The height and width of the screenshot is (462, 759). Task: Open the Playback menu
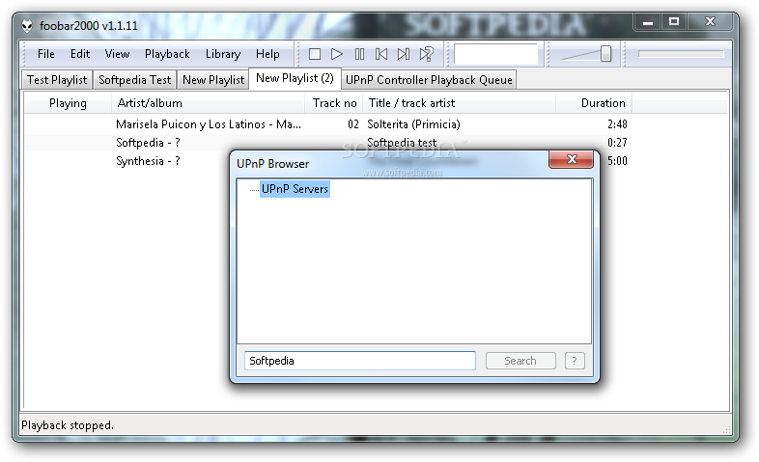167,54
